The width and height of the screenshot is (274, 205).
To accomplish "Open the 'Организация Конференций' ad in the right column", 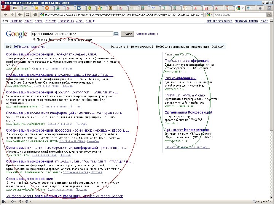I will point(188,112).
